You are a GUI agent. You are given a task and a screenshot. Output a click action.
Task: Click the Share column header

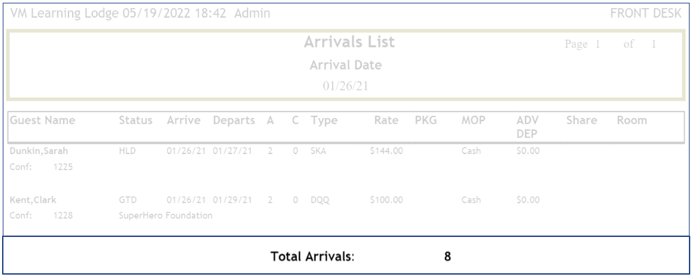coord(581,121)
